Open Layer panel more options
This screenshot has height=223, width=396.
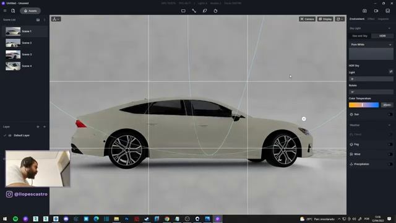pyautogui.click(x=45, y=126)
